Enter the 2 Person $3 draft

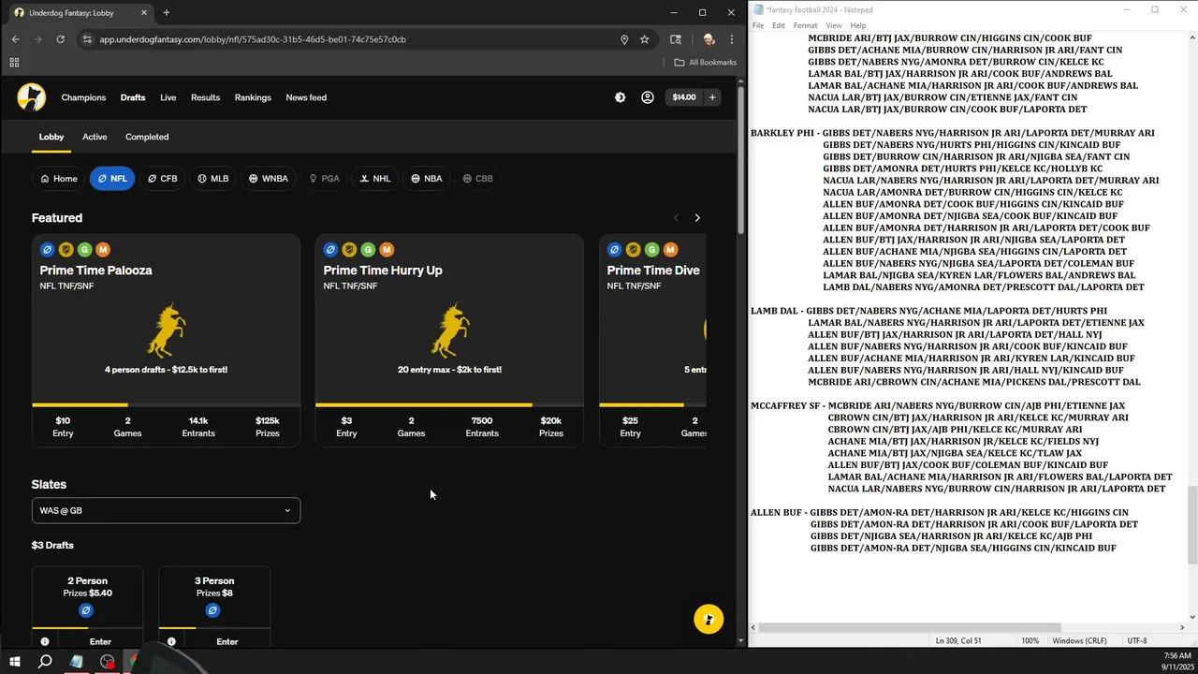pyautogui.click(x=100, y=641)
